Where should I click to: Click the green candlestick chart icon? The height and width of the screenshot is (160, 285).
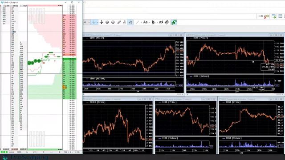[x=174, y=22]
